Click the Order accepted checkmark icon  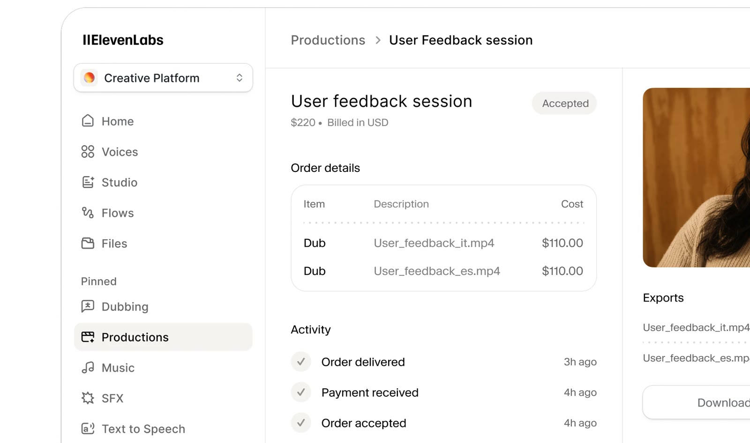[301, 423]
